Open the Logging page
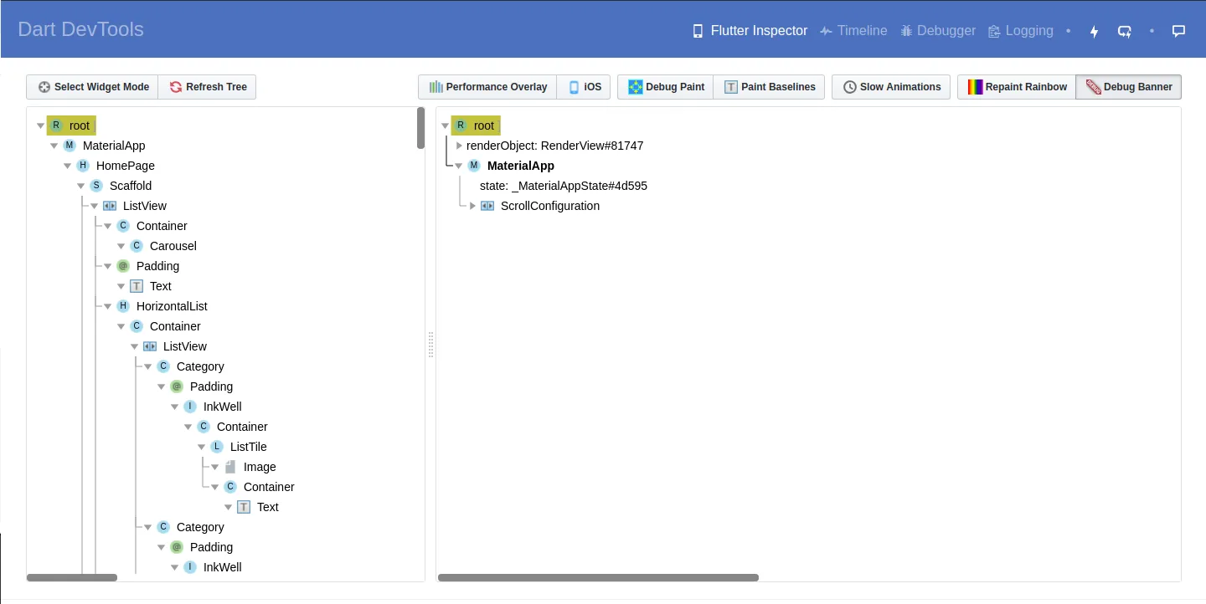 1028,30
